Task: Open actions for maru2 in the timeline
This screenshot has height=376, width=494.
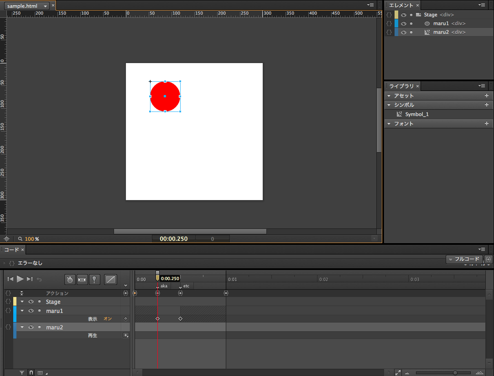Action: click(8, 327)
